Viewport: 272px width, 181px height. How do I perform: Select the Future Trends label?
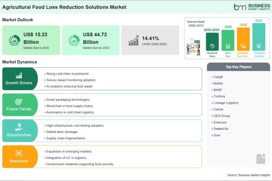tap(19, 109)
